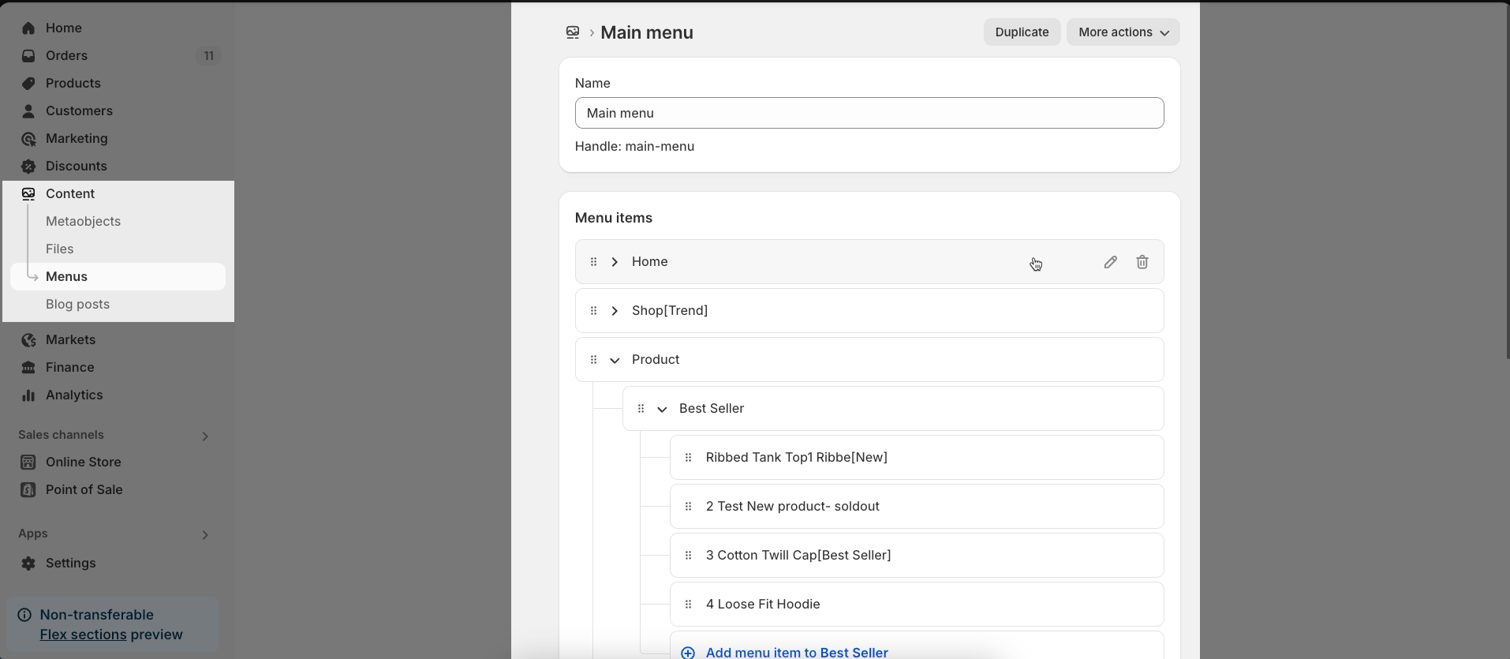Select the 3 Cotton Twill Cap[Best Seller] row
This screenshot has width=1510, height=659.
click(x=917, y=556)
